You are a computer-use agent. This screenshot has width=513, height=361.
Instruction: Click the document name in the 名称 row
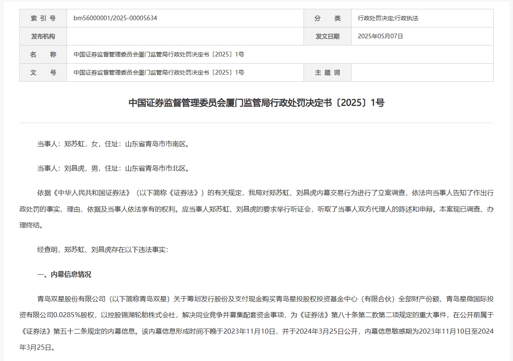pyautogui.click(x=159, y=54)
